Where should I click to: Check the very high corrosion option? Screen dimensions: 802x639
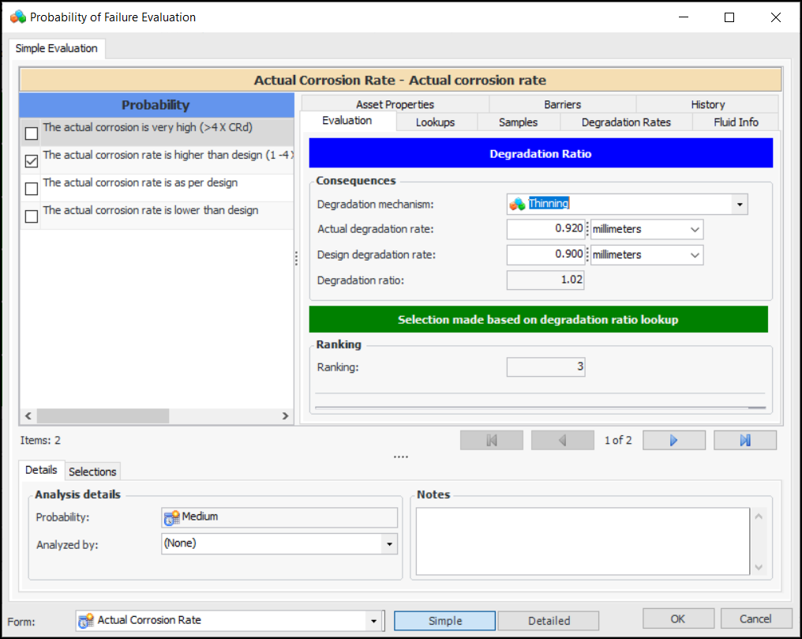32,133
